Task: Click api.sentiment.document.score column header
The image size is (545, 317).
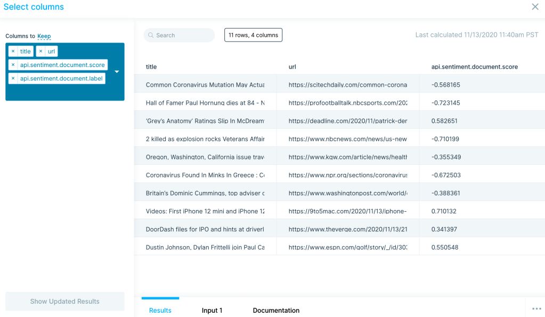Action: 474,67
